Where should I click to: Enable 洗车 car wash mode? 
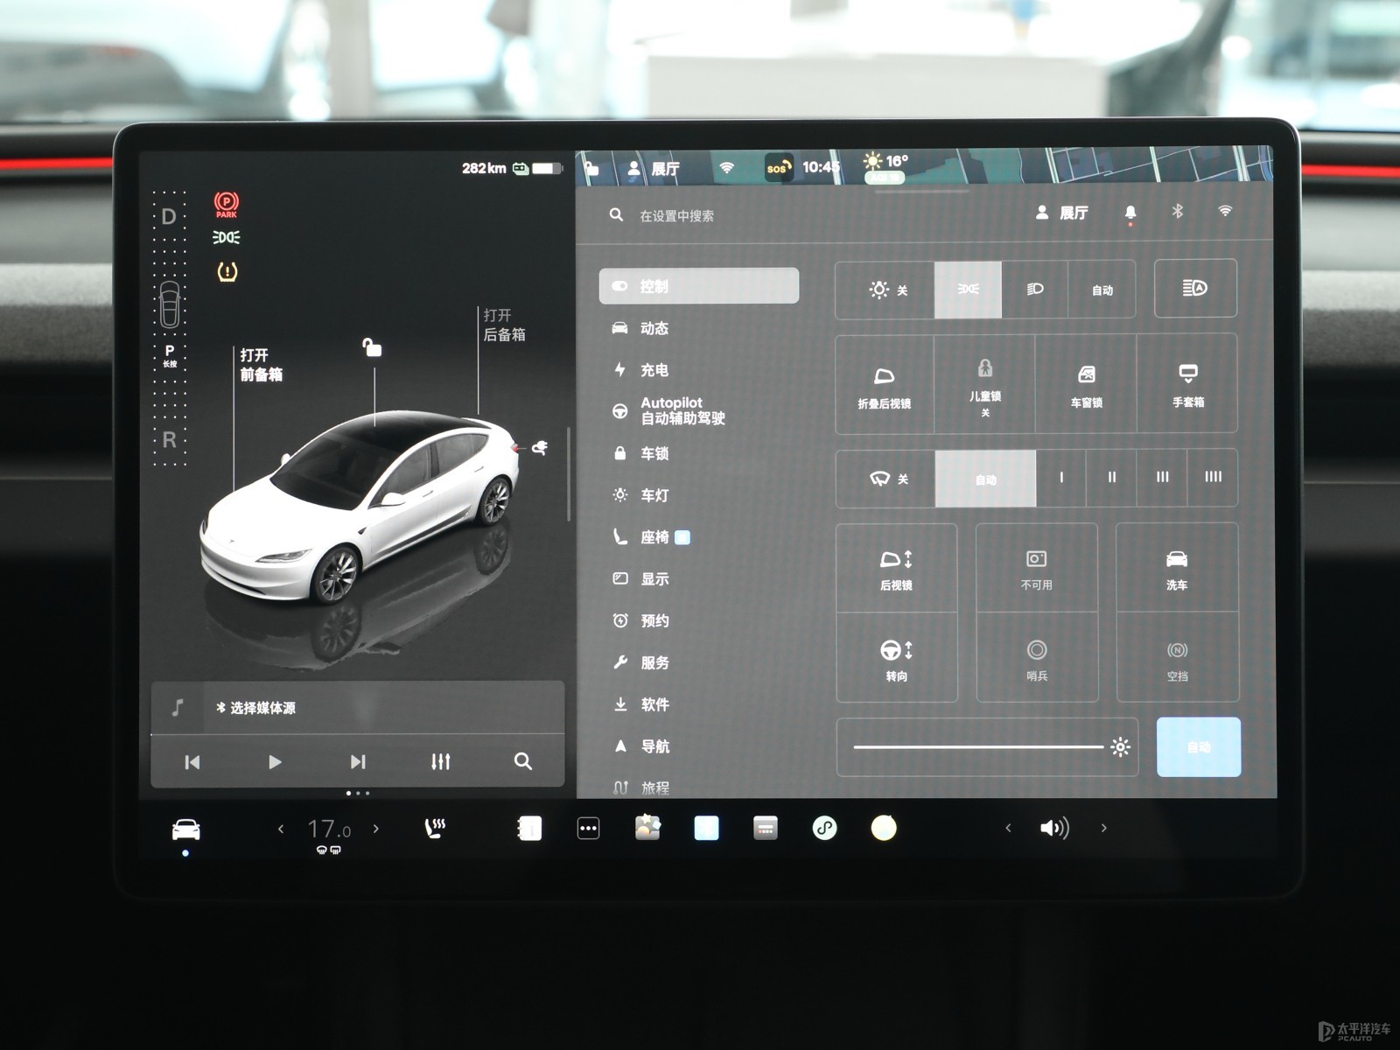pyautogui.click(x=1177, y=569)
